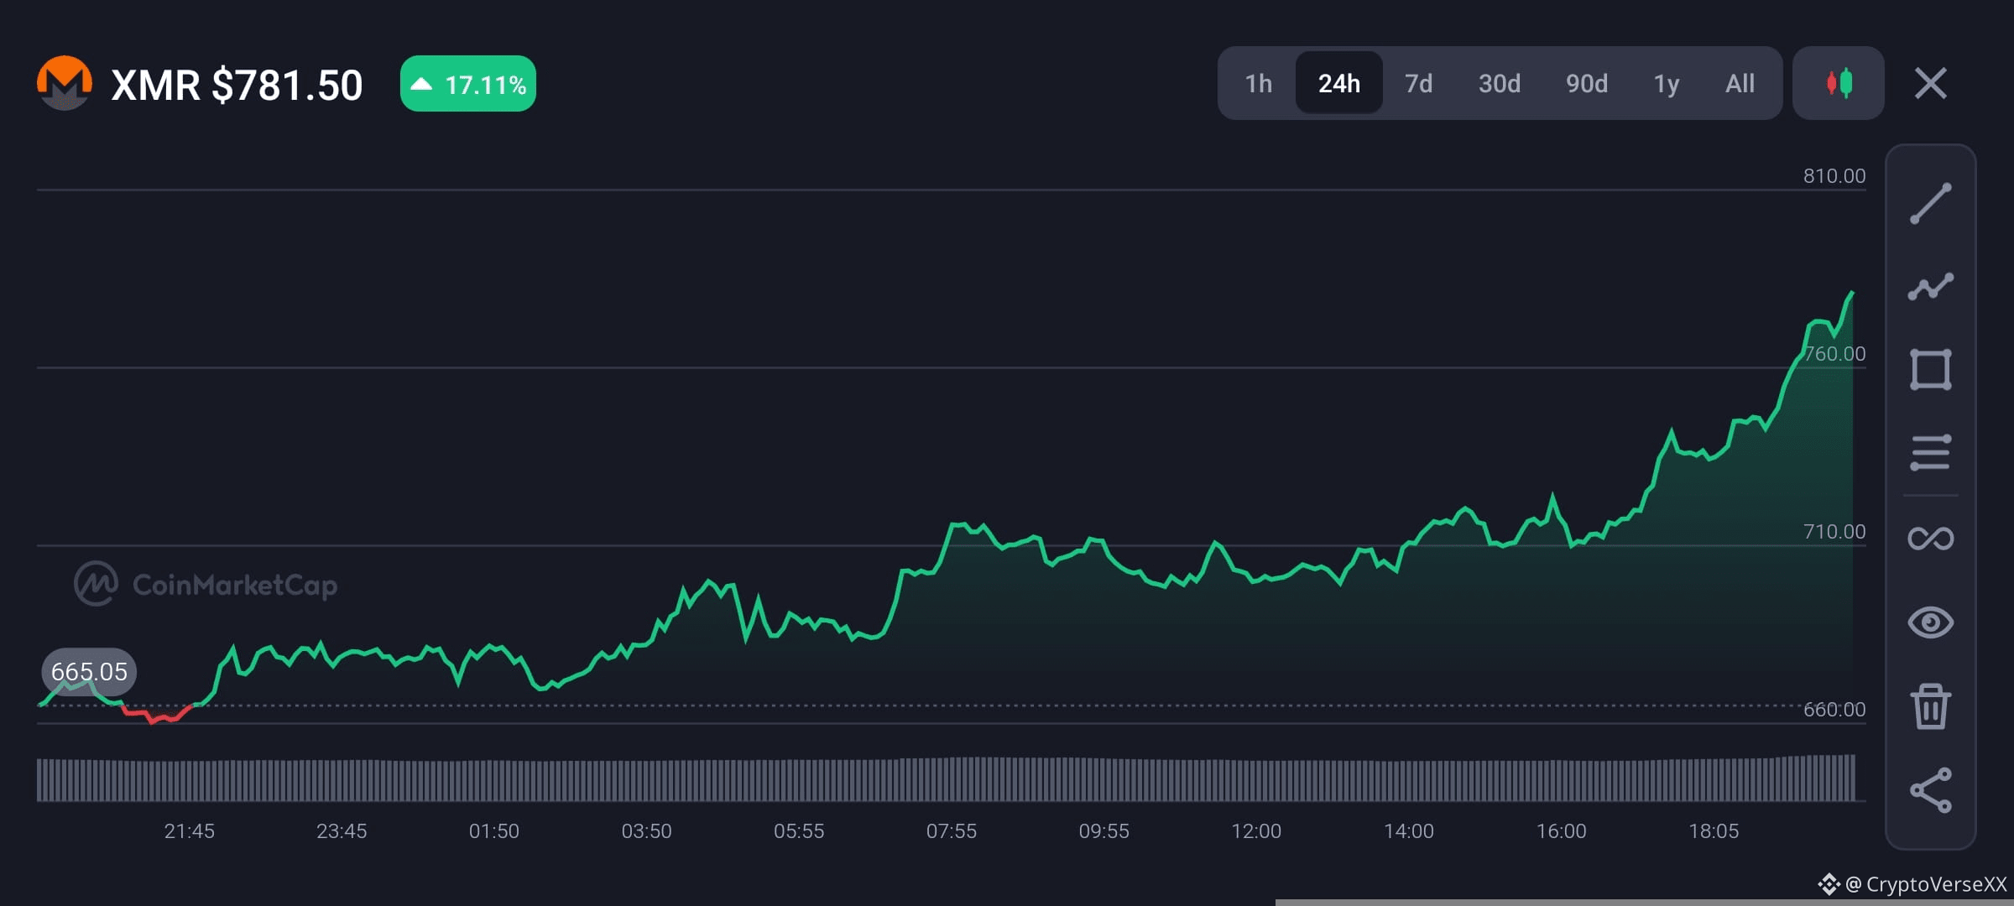
Task: Switch to candlestick chart view
Action: coord(1839,83)
